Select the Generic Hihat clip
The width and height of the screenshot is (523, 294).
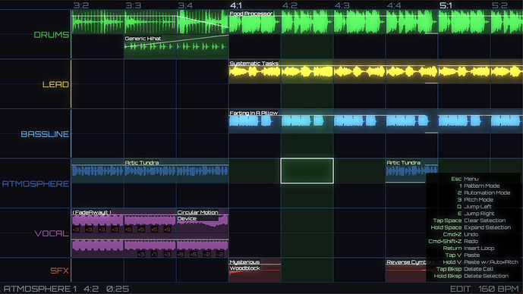[x=176, y=47]
